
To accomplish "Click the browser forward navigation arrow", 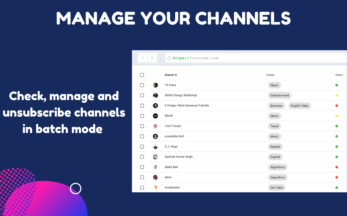I will coord(152,58).
